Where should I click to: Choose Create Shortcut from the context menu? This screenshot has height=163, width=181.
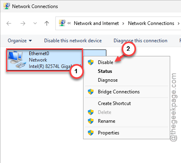pyautogui.click(x=114, y=103)
